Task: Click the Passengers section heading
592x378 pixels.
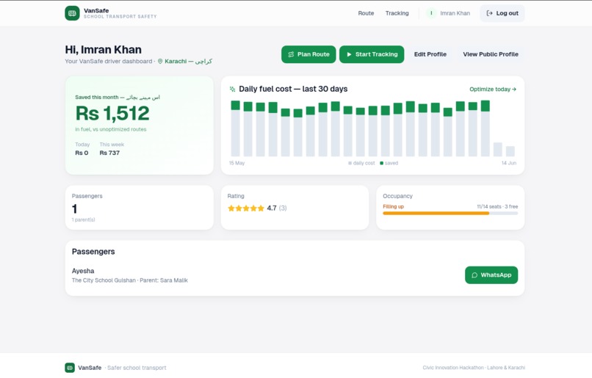Action: [93, 252]
